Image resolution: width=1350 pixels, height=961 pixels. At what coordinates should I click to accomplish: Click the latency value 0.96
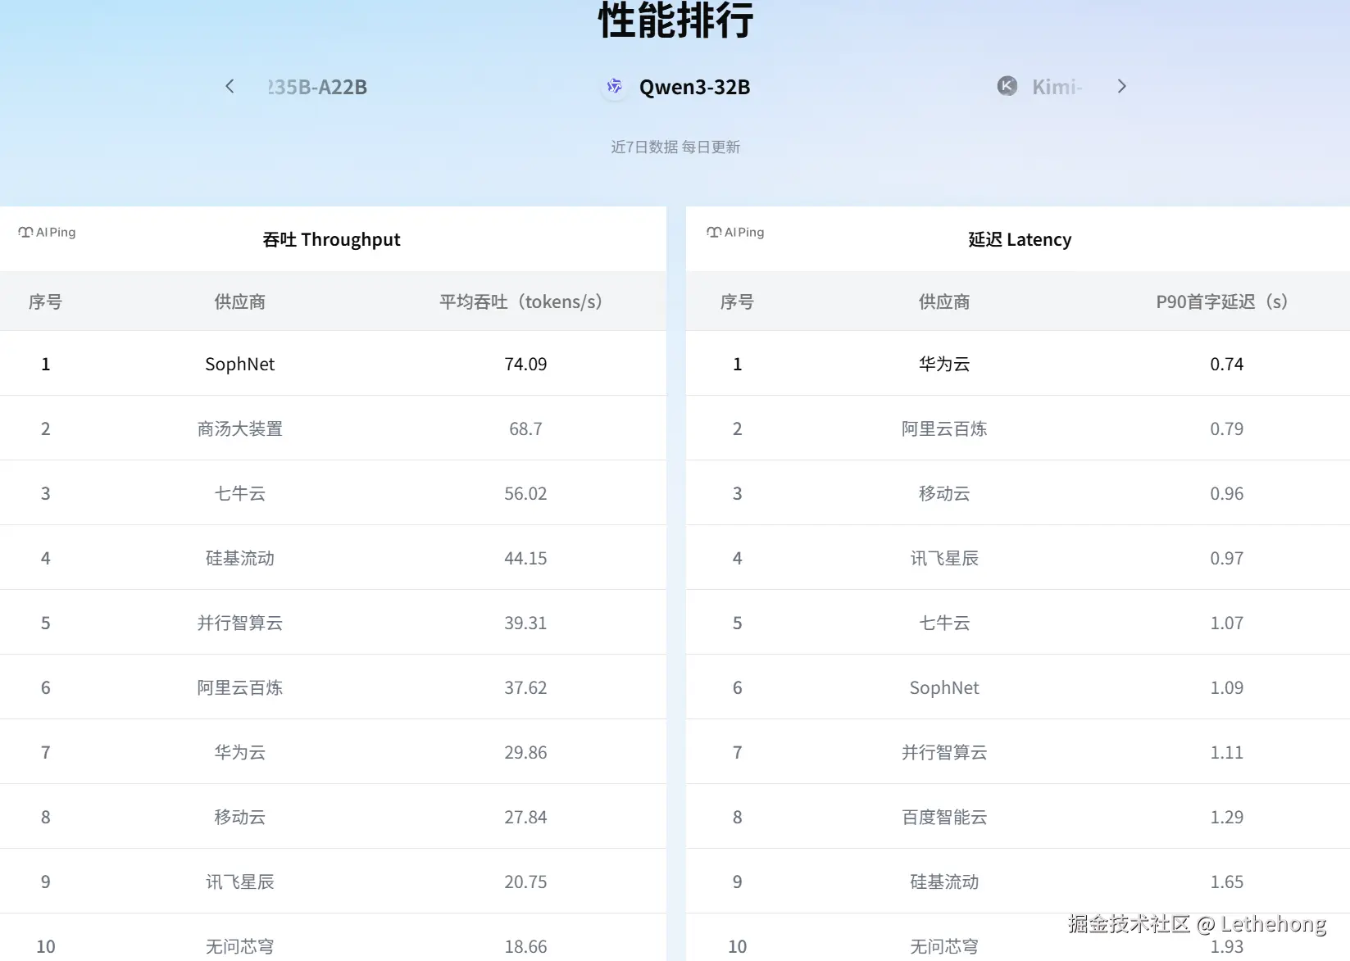tap(1227, 493)
